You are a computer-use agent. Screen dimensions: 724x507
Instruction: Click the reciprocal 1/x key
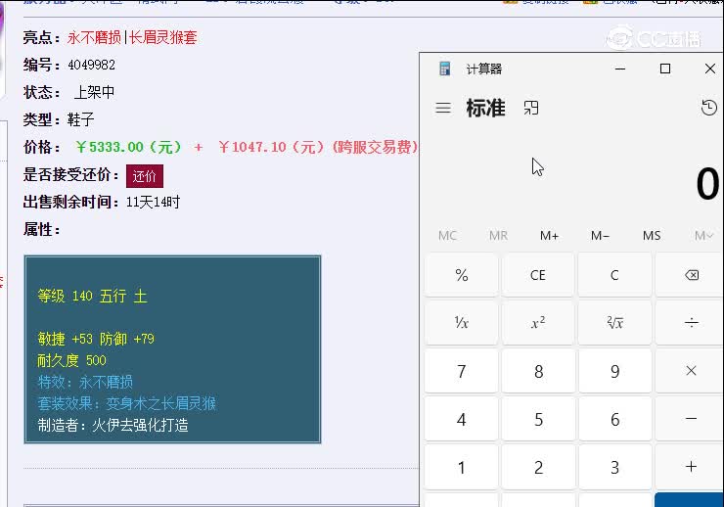[x=461, y=322]
